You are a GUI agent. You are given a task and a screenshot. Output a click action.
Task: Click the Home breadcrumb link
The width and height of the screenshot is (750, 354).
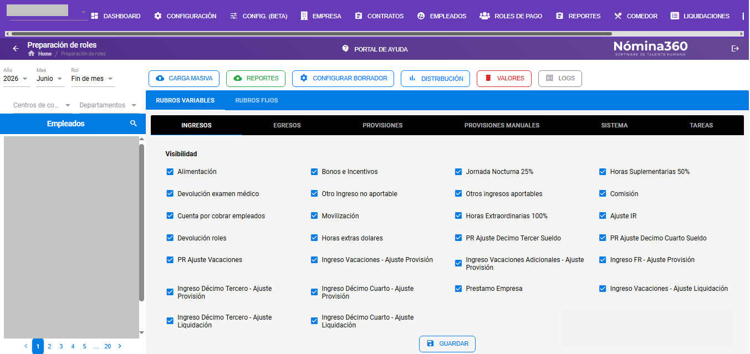coord(45,54)
